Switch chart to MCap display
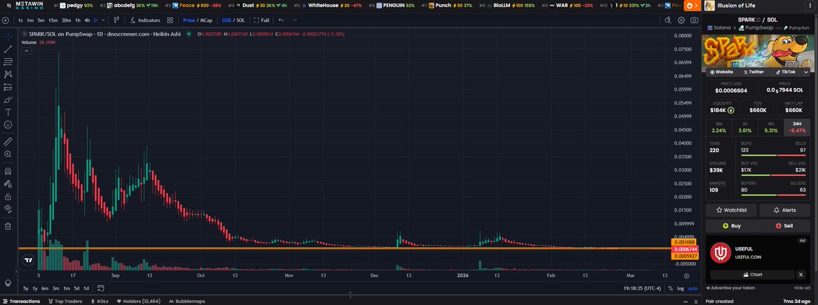Screen dimensions: 818x305 point(206,20)
